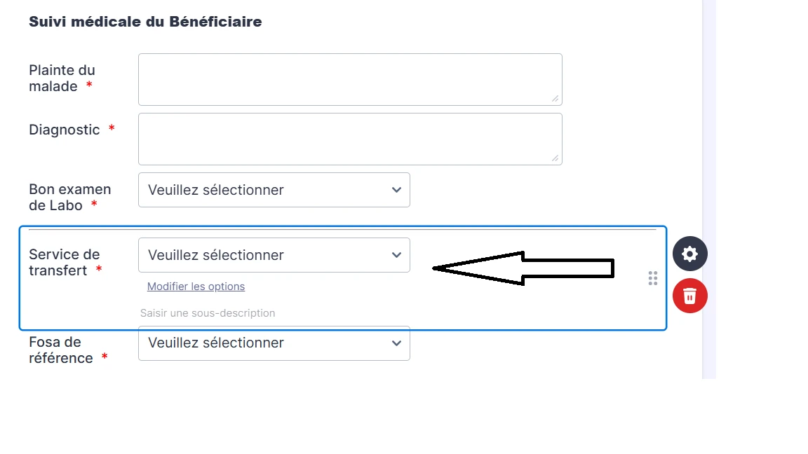
Task: Click the Saisir une sous-description field
Action: [208, 313]
